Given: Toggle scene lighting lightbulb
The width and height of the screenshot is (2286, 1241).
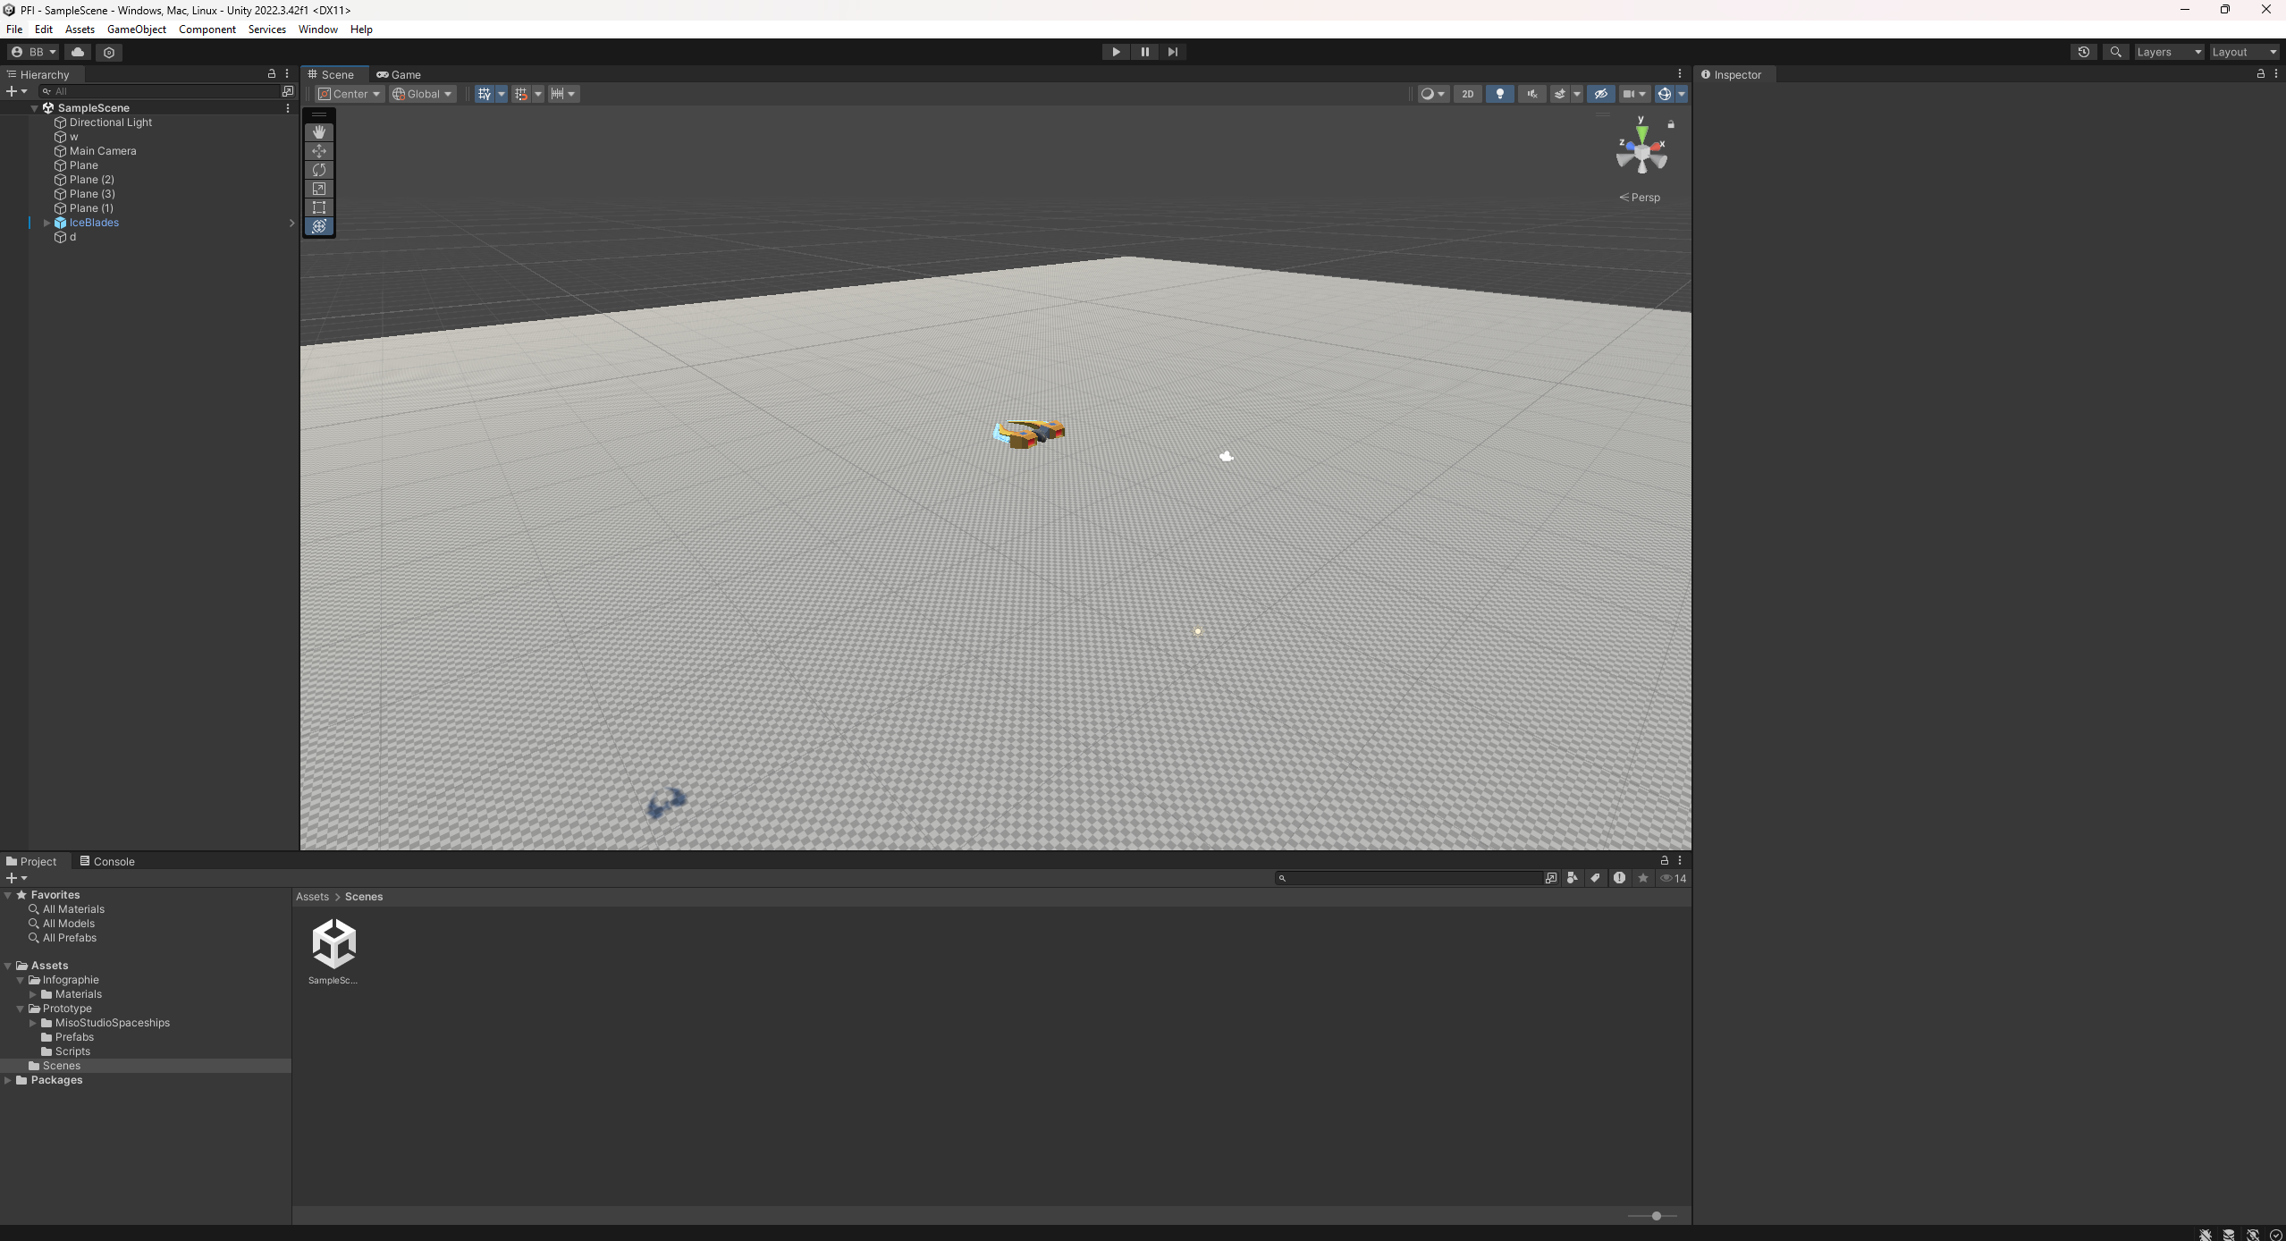Looking at the screenshot, I should [1499, 94].
